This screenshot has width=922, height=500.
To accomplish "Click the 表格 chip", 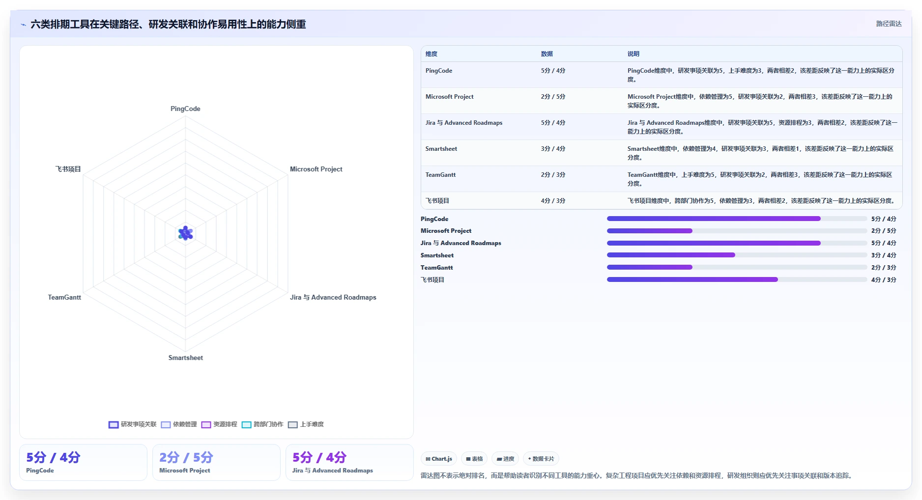I will [x=474, y=459].
